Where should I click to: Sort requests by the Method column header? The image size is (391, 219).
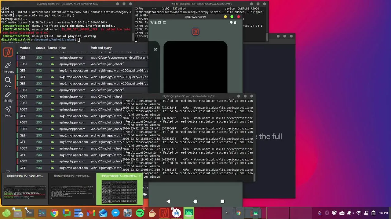tap(25, 48)
